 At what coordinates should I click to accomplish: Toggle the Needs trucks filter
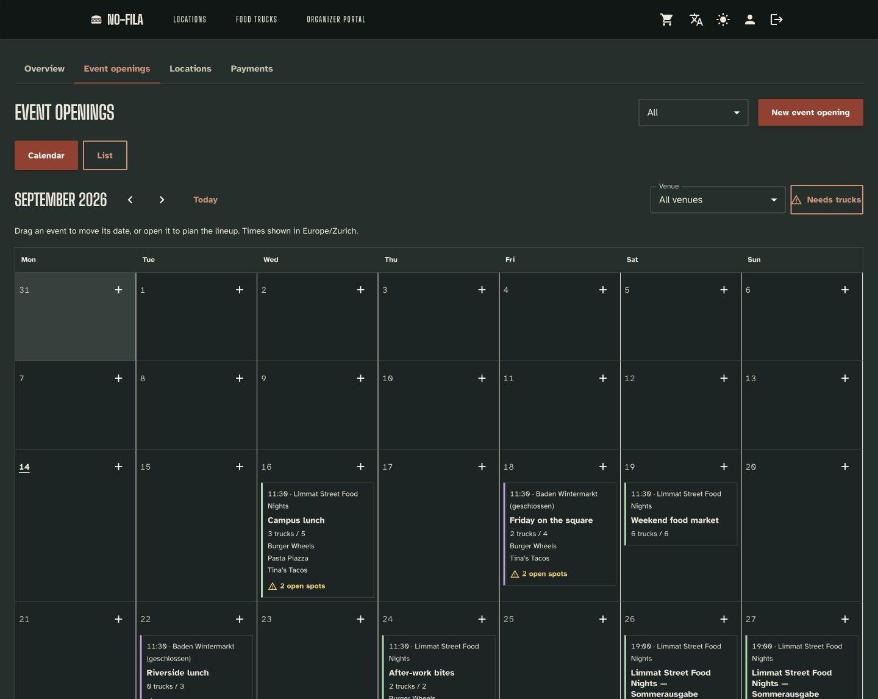[x=827, y=199]
